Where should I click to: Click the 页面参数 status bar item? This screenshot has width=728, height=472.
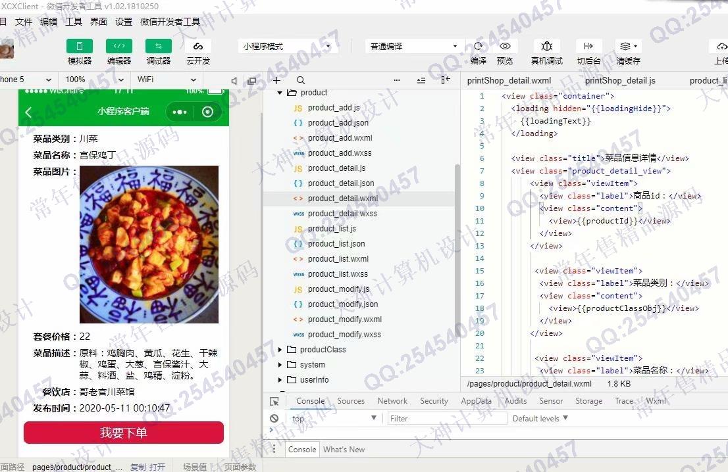tap(240, 467)
